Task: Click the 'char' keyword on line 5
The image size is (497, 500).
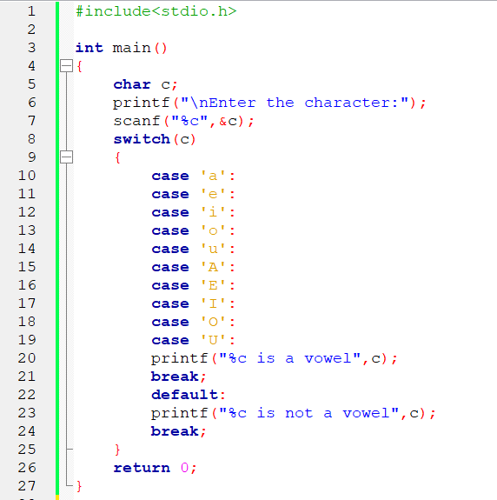Action: (x=132, y=84)
